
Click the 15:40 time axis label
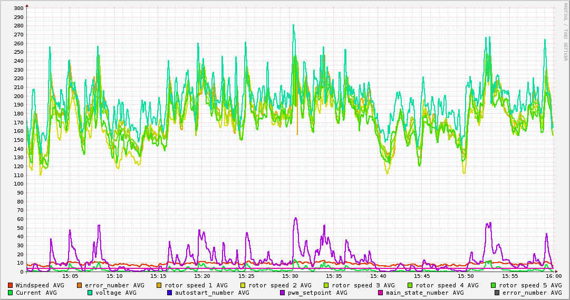point(378,276)
